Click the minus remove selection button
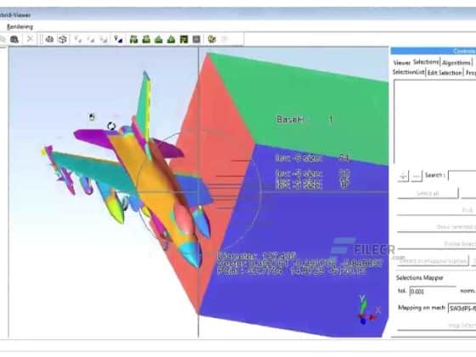 [416, 176]
